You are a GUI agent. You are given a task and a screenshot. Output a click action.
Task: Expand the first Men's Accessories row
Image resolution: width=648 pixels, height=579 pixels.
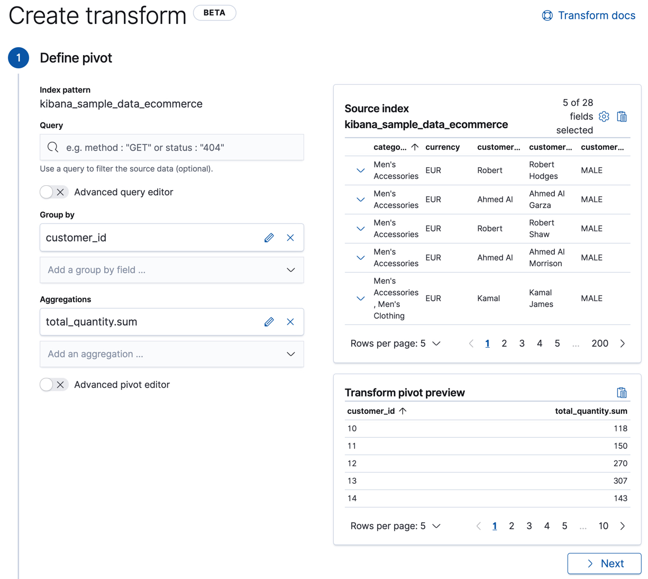360,170
